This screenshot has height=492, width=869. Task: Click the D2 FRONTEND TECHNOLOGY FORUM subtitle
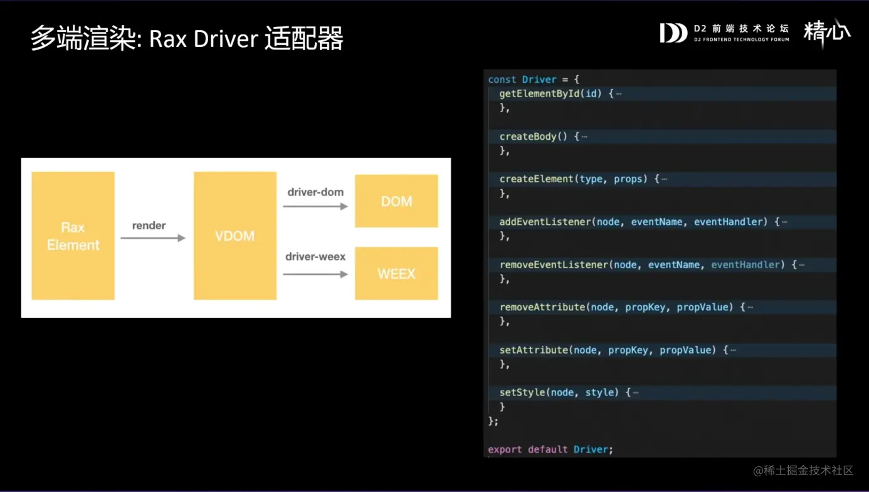pyautogui.click(x=741, y=39)
